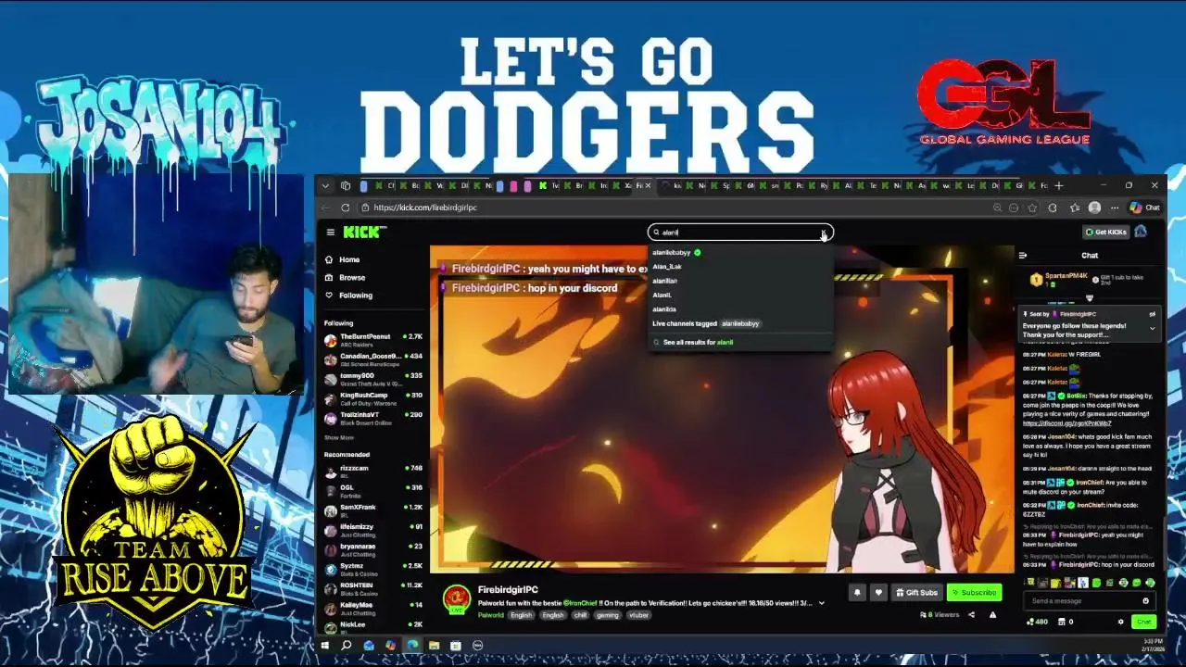Select Alan_iLak search suggestion
The height and width of the screenshot is (667, 1186).
click(x=740, y=267)
